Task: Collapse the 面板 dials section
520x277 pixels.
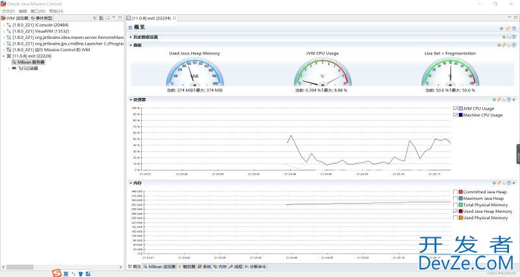Action: click(131, 45)
